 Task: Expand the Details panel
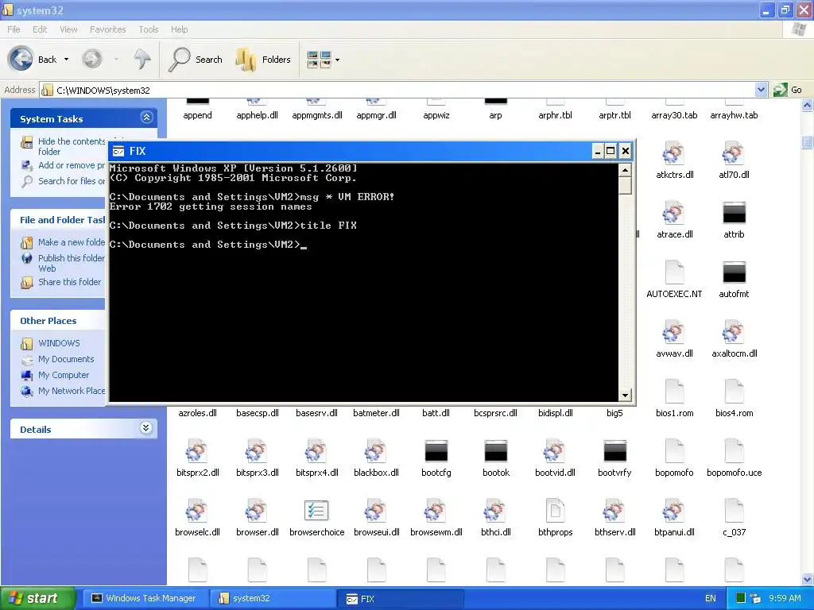point(146,428)
